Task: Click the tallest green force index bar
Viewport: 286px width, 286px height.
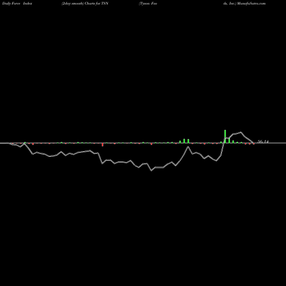Action: click(x=225, y=136)
